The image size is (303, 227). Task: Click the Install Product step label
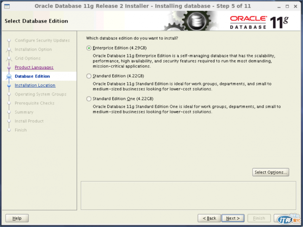pos(29,121)
